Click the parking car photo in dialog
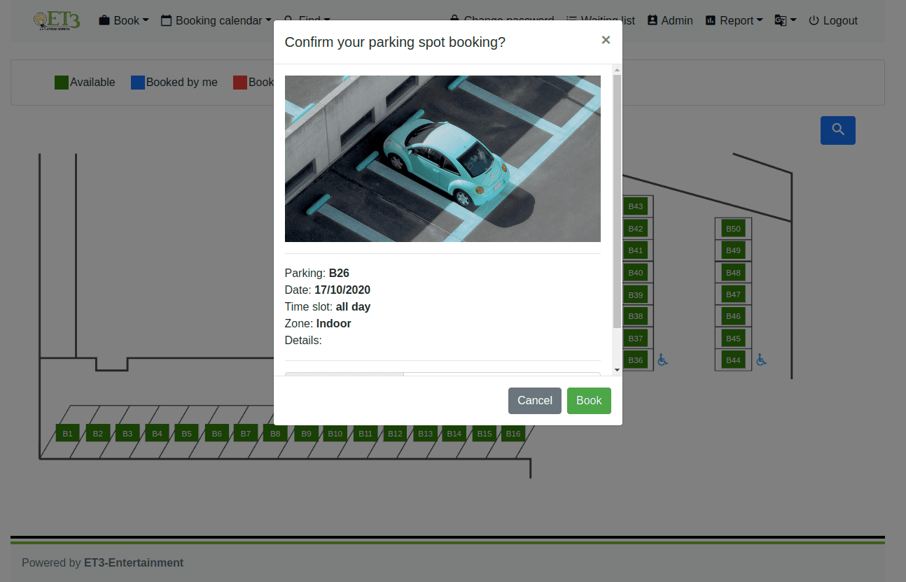906x582 pixels. click(x=442, y=159)
